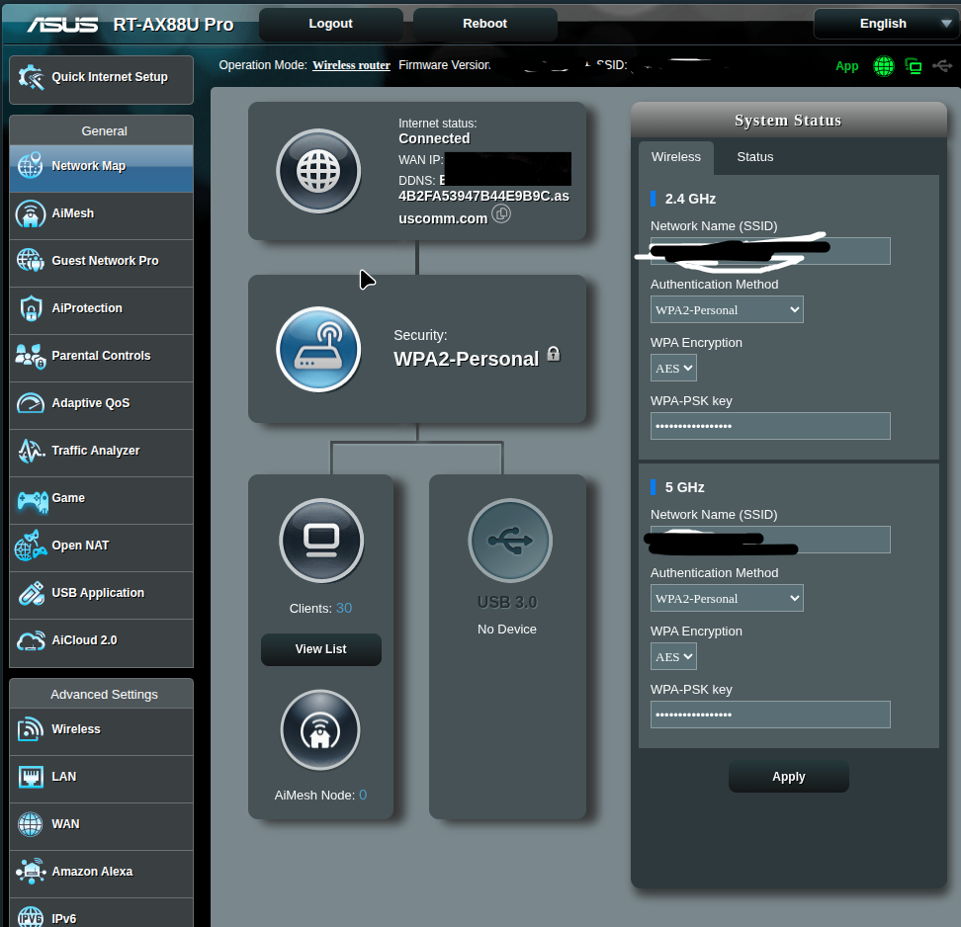The image size is (961, 927).
Task: Click the Game controller icon
Action: coord(32,500)
